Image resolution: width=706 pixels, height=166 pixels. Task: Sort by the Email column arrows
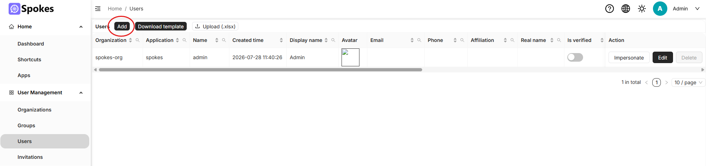pos(412,40)
